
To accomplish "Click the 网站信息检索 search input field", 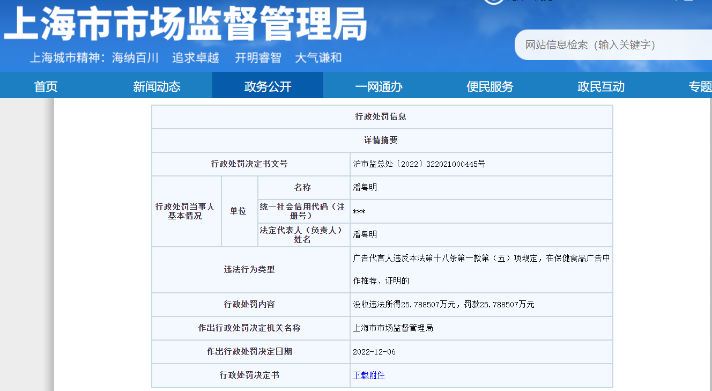I will (613, 45).
